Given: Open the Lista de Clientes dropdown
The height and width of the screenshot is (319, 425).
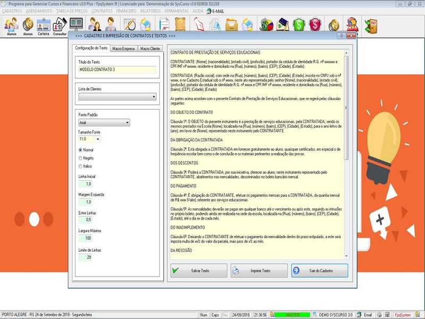Looking at the screenshot, I should [x=117, y=97].
